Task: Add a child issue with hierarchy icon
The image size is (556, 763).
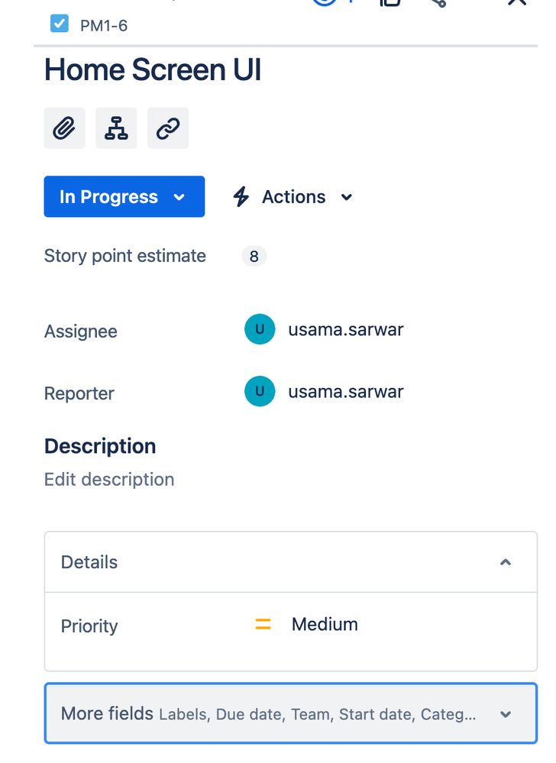Action: pos(116,128)
